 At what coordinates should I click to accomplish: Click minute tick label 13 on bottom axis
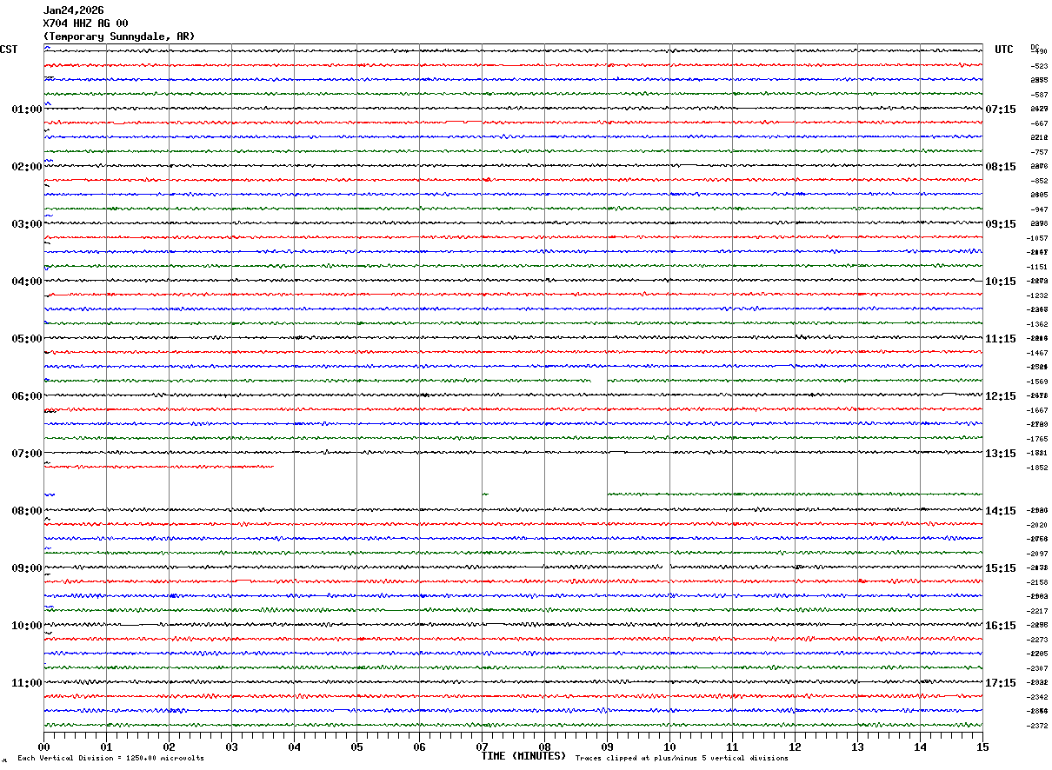tap(857, 747)
